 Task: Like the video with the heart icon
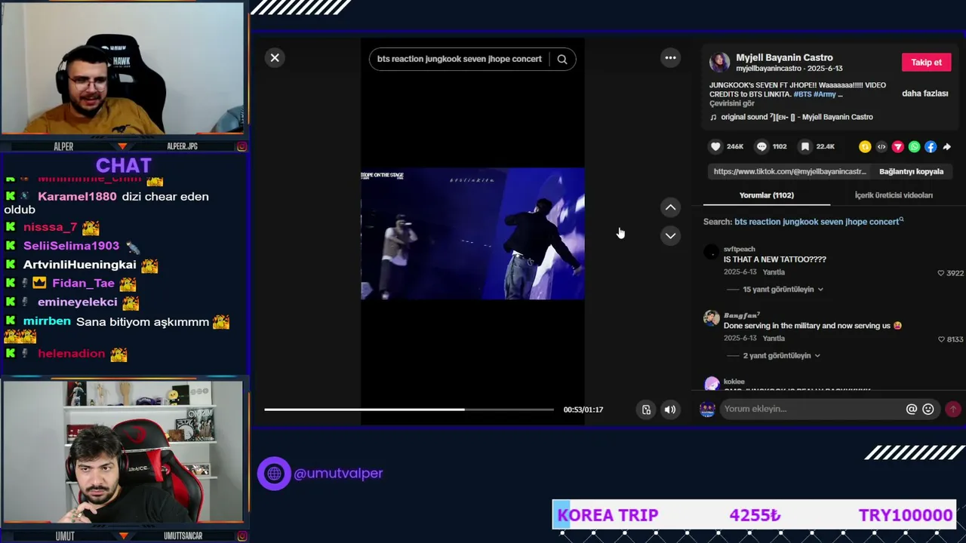click(716, 146)
